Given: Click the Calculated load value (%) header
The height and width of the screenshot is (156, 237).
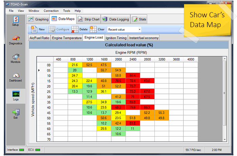Looking at the screenshot, I should click(x=129, y=45).
